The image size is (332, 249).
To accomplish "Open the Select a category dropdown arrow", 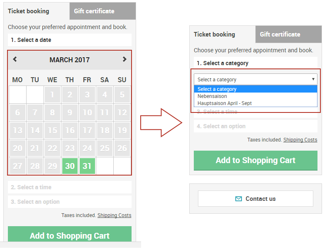I will pyautogui.click(x=313, y=79).
